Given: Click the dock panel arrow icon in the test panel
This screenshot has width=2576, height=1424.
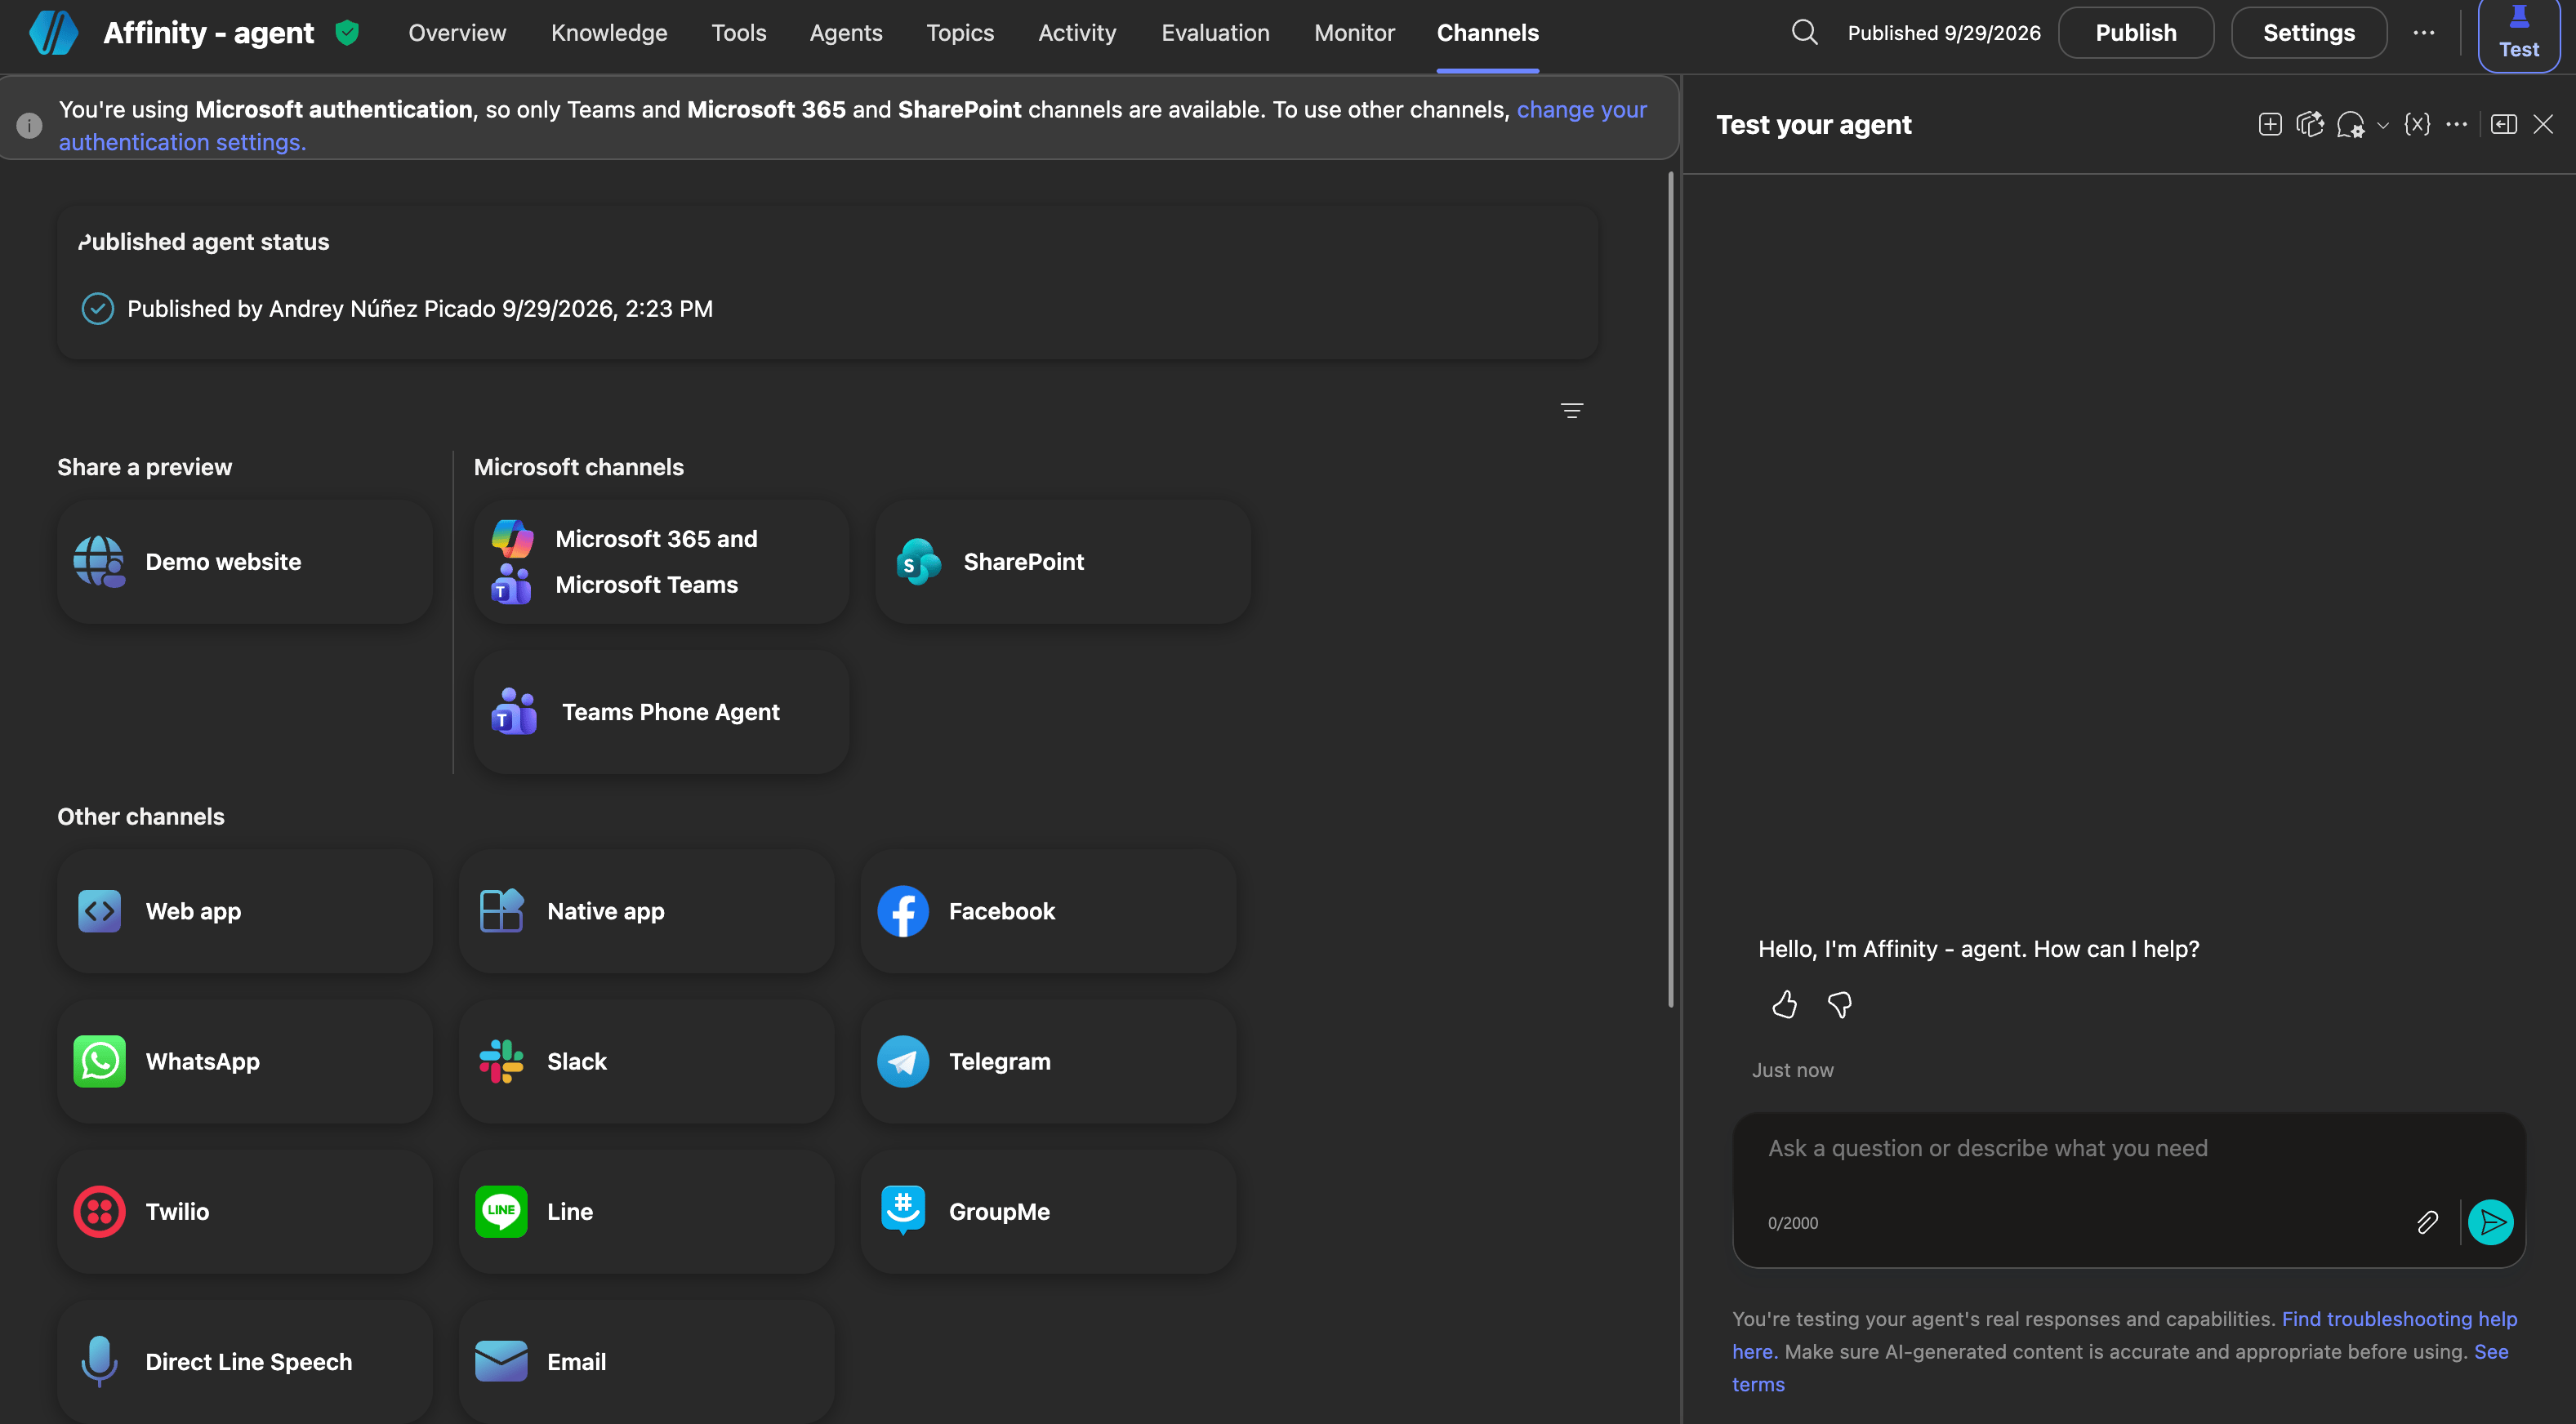Looking at the screenshot, I should coord(2503,124).
